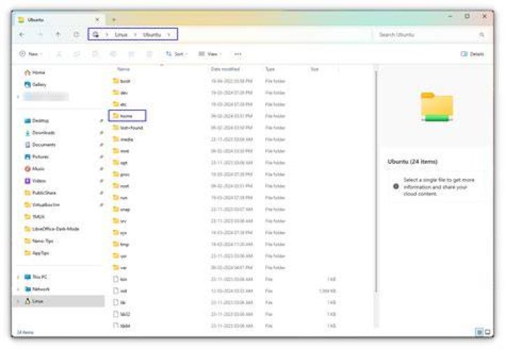
Task: Click Linux in the address bar path
Action: click(121, 34)
